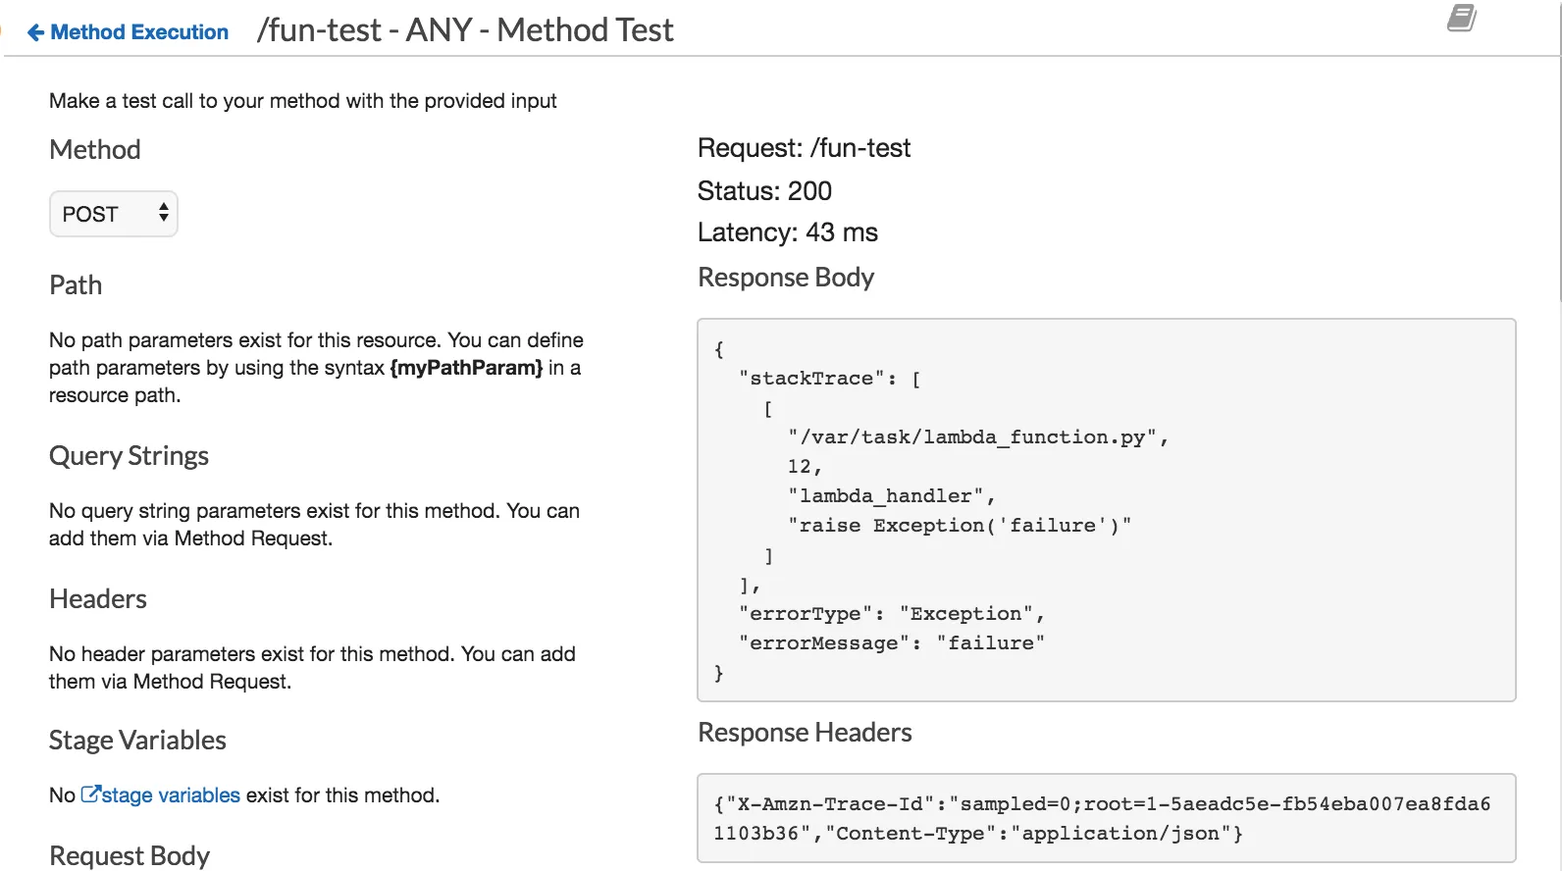This screenshot has width=1562, height=871.
Task: Click the Query Strings heading
Action: (x=129, y=456)
